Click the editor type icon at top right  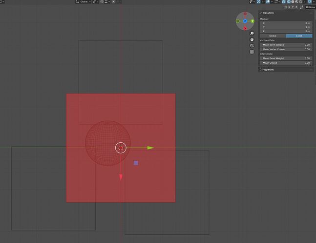pyautogui.click(x=310, y=2)
